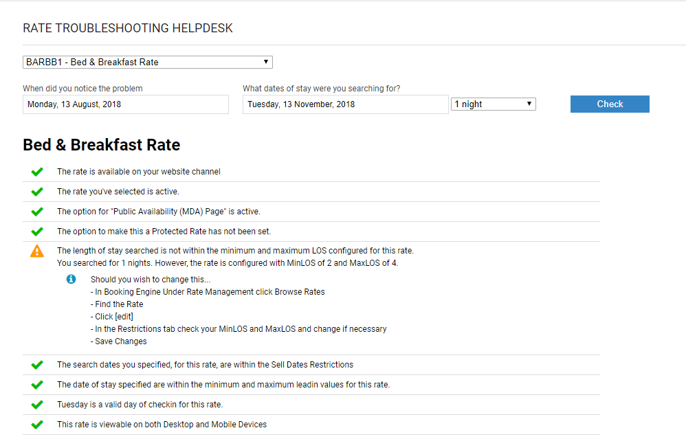This screenshot has height=439, width=686.
Task: Click the Public Availability (MDA) Page is active text
Action: [158, 212]
